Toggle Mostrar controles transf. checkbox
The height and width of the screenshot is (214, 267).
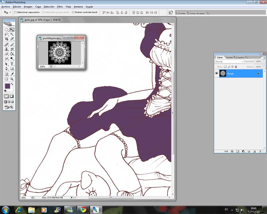tap(73, 12)
